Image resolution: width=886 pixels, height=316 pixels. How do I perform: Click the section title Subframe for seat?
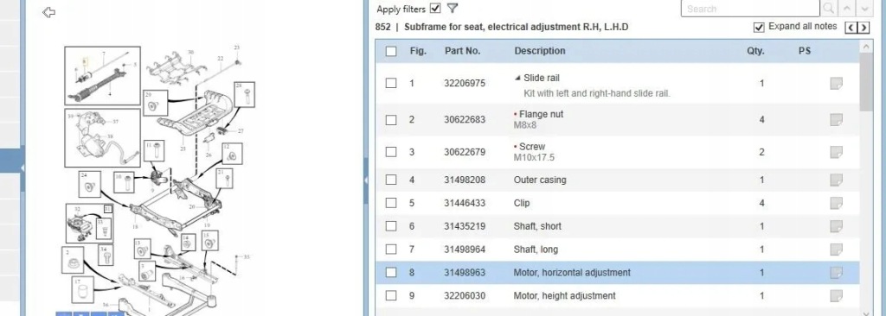click(x=516, y=27)
